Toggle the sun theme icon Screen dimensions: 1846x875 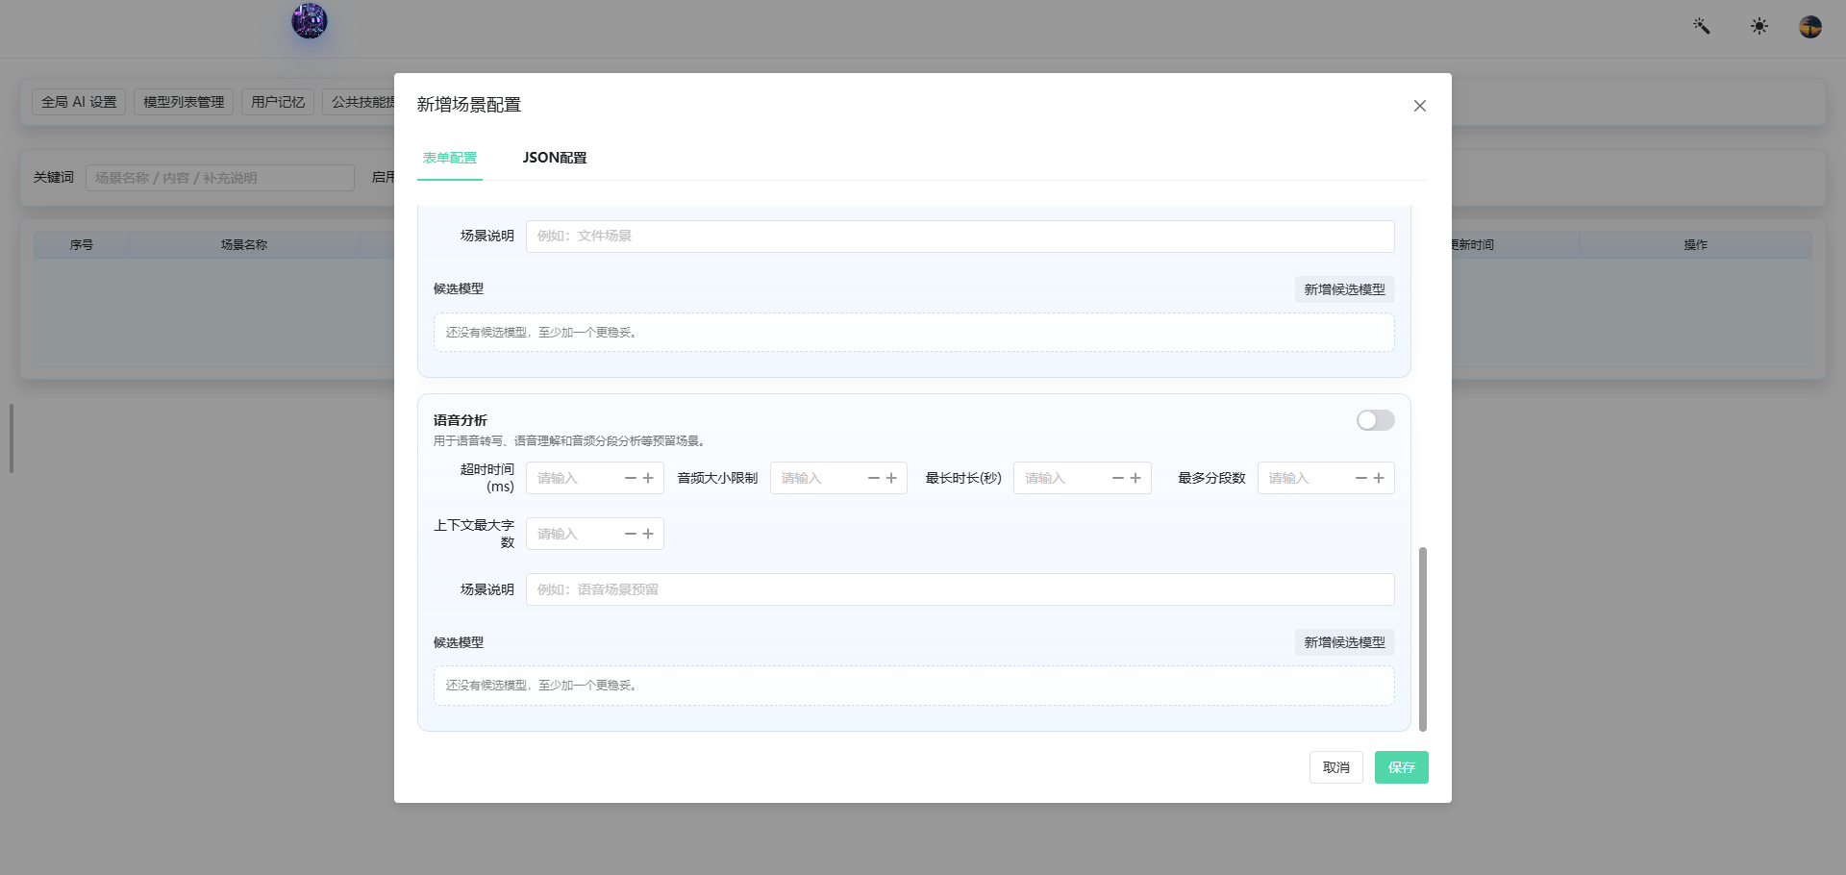[x=1759, y=26]
